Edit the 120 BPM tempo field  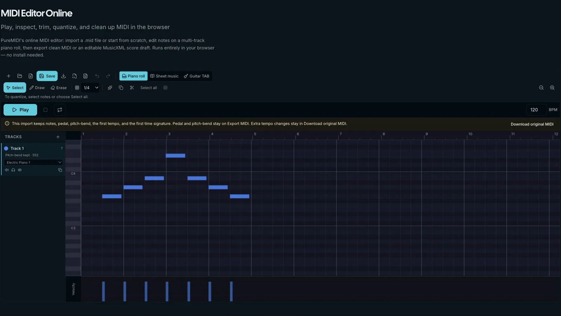536,110
